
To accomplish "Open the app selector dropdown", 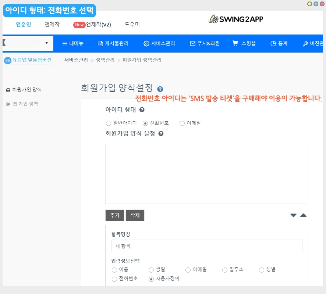I will pyautogui.click(x=28, y=43).
